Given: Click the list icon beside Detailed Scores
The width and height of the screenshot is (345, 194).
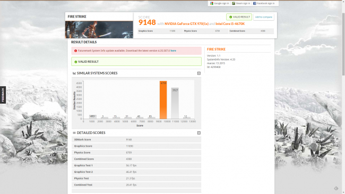Looking at the screenshot, I should [x=74, y=133].
